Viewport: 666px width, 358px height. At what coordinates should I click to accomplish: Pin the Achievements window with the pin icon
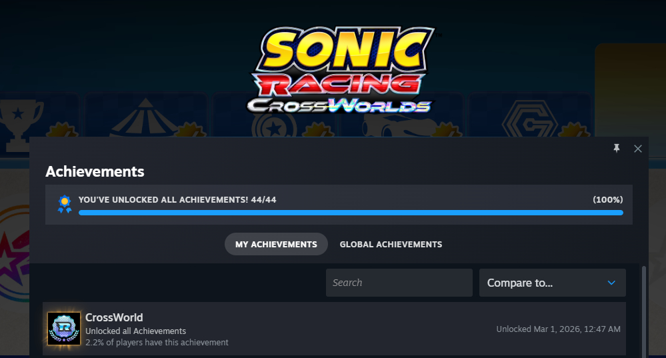pyautogui.click(x=617, y=148)
